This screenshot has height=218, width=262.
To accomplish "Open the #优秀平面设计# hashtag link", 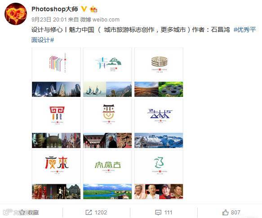I will [x=144, y=35].
